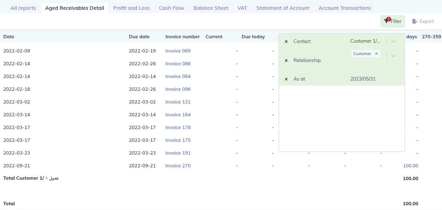442x210 pixels.
Task: Open the Account Transactions tab
Action: 345,8
